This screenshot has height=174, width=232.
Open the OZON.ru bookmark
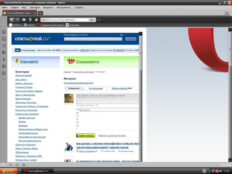pos(15,25)
